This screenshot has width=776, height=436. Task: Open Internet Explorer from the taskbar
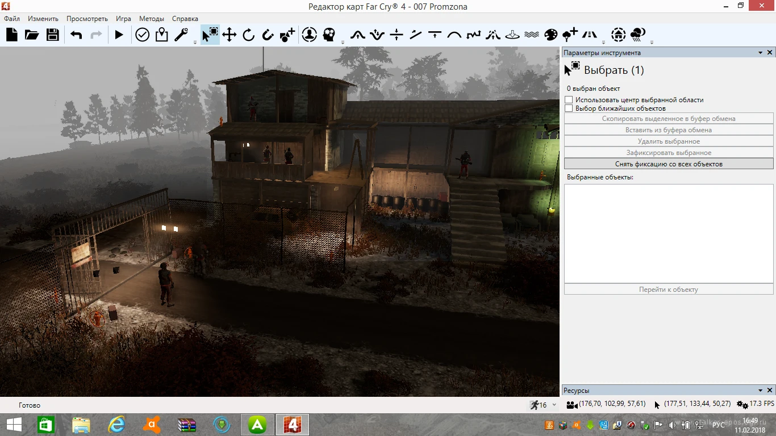pos(116,425)
